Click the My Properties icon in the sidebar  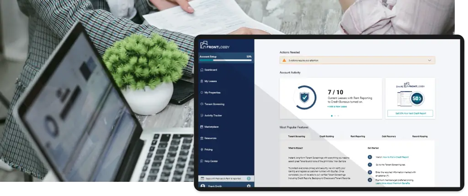(202, 93)
